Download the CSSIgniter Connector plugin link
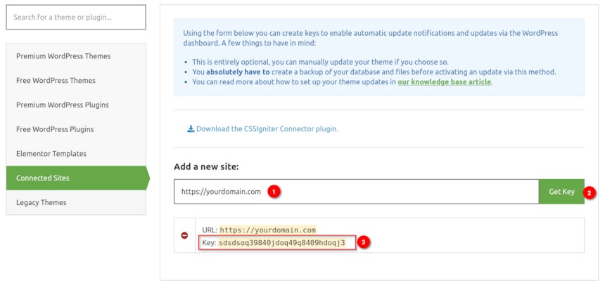This screenshot has height=290, width=605. [x=267, y=128]
